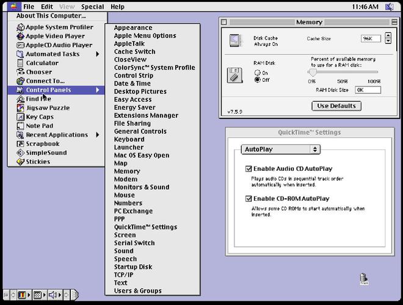This screenshot has height=305, width=403.
Task: Select Date & Time control panel
Action: click(x=153, y=84)
